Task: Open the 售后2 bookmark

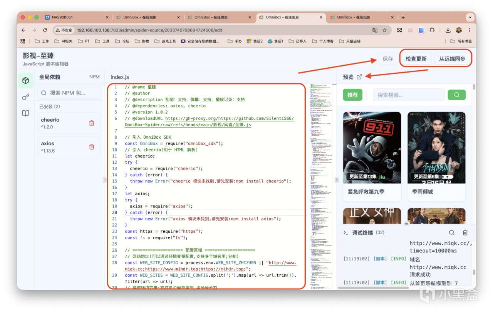Action: tap(254, 41)
